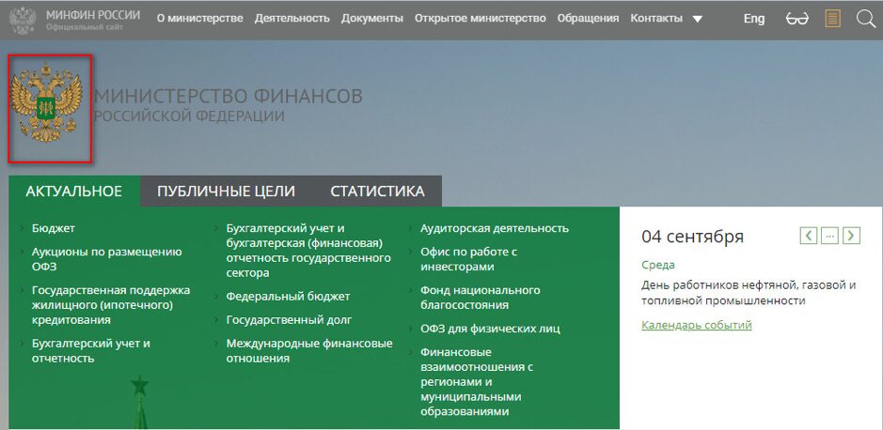Image resolution: width=883 pixels, height=430 pixels.
Task: Open О министерстве menu
Action: tap(200, 19)
